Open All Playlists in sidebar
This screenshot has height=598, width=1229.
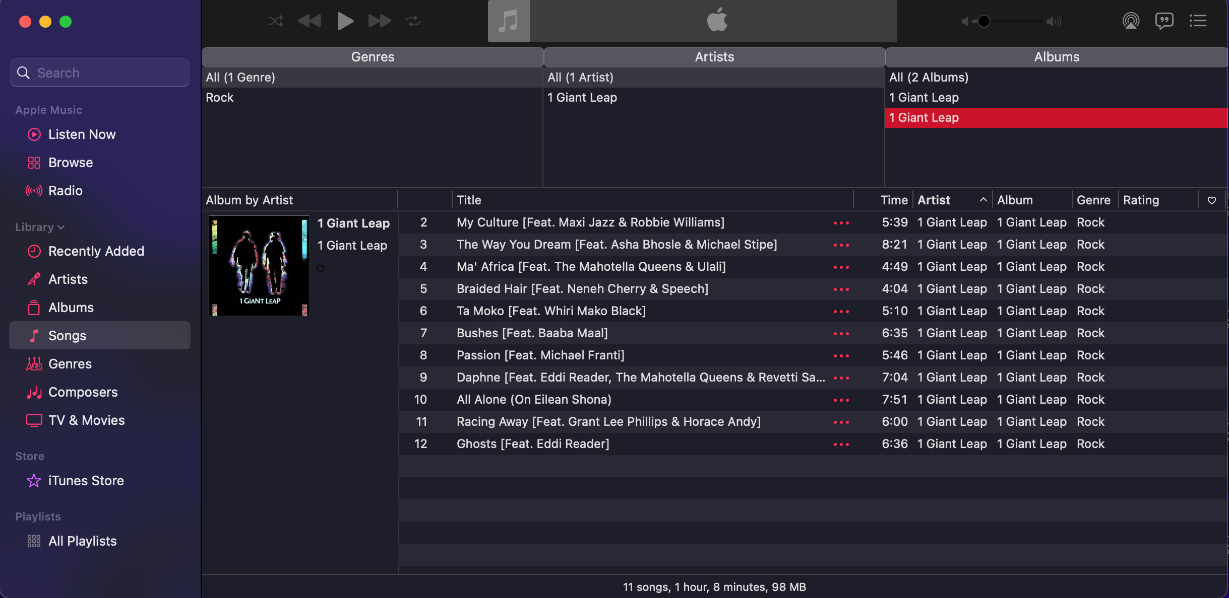coord(82,541)
